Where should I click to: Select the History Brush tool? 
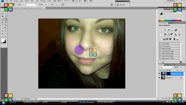click(6, 22)
